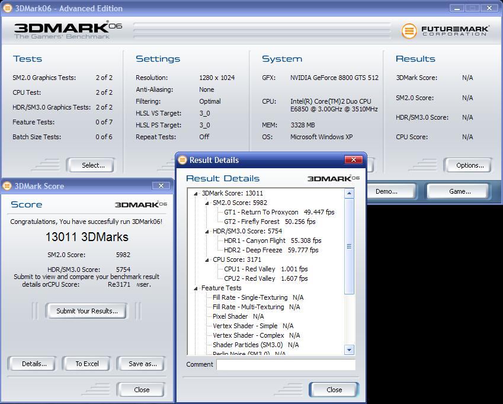Click the 3DMark06 logo in main window header
The width and height of the screenshot is (503, 404).
click(68, 30)
